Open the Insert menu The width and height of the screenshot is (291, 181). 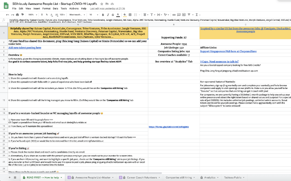[x=37, y=9]
